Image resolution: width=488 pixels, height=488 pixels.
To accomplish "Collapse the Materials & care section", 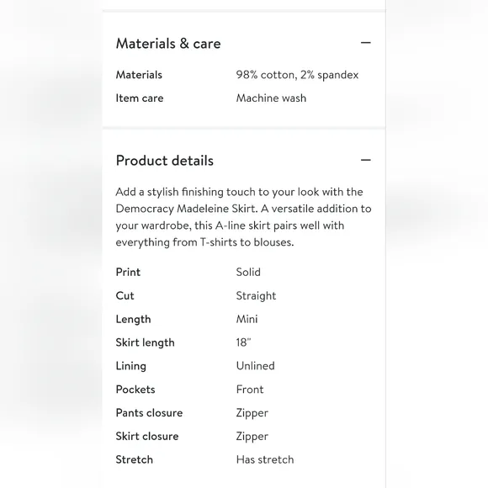I will pos(366,43).
